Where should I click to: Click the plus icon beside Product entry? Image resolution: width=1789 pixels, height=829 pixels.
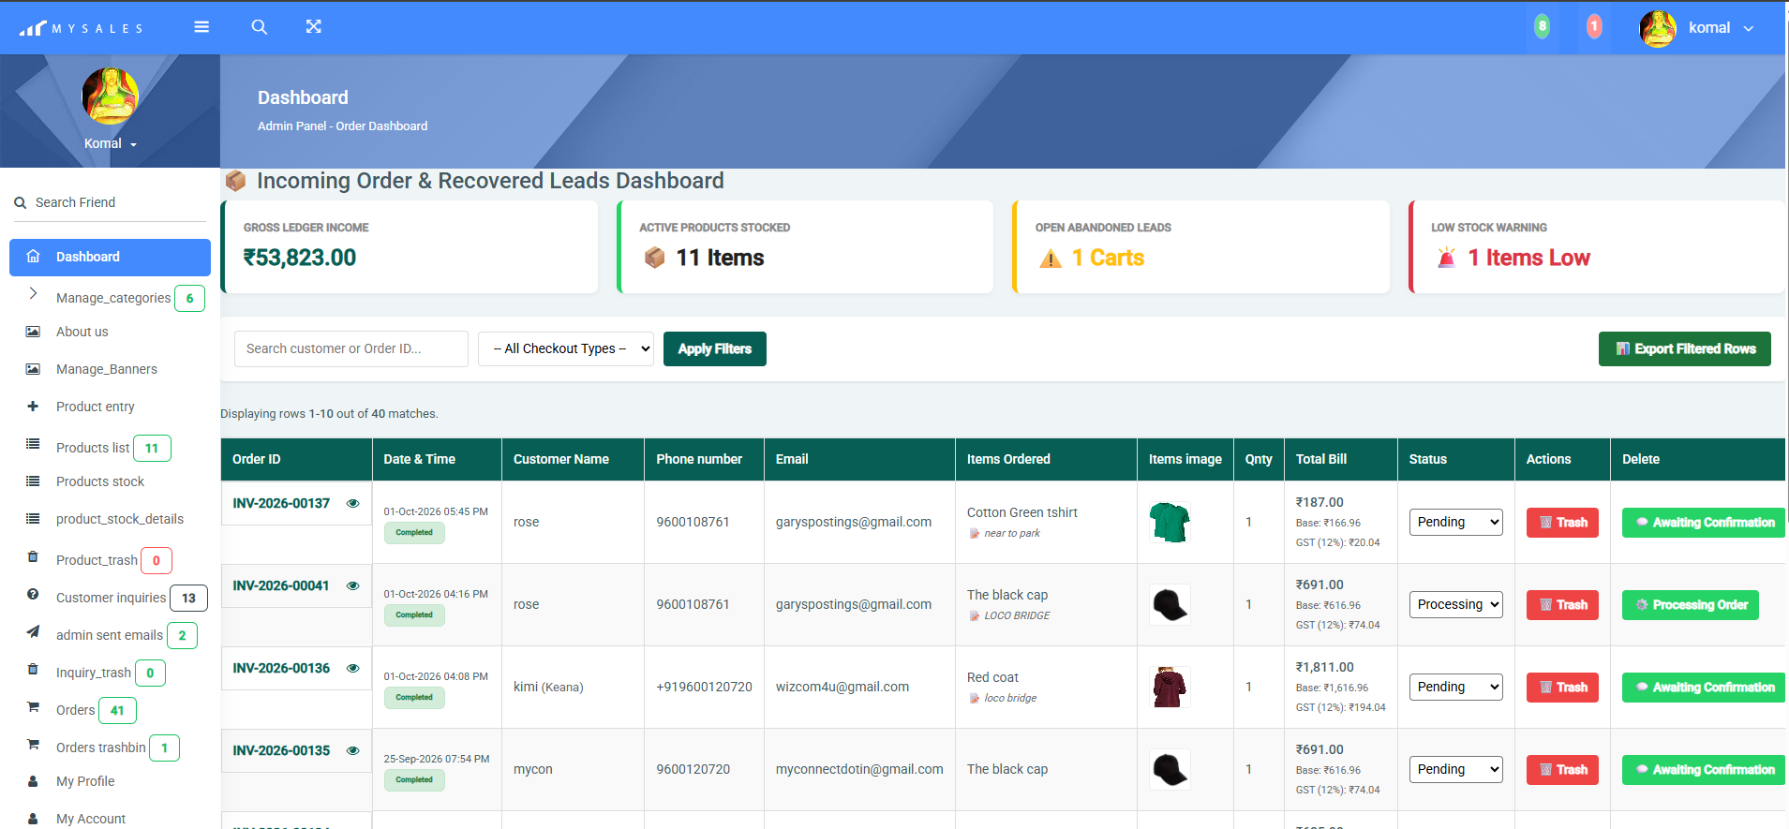[x=33, y=407]
